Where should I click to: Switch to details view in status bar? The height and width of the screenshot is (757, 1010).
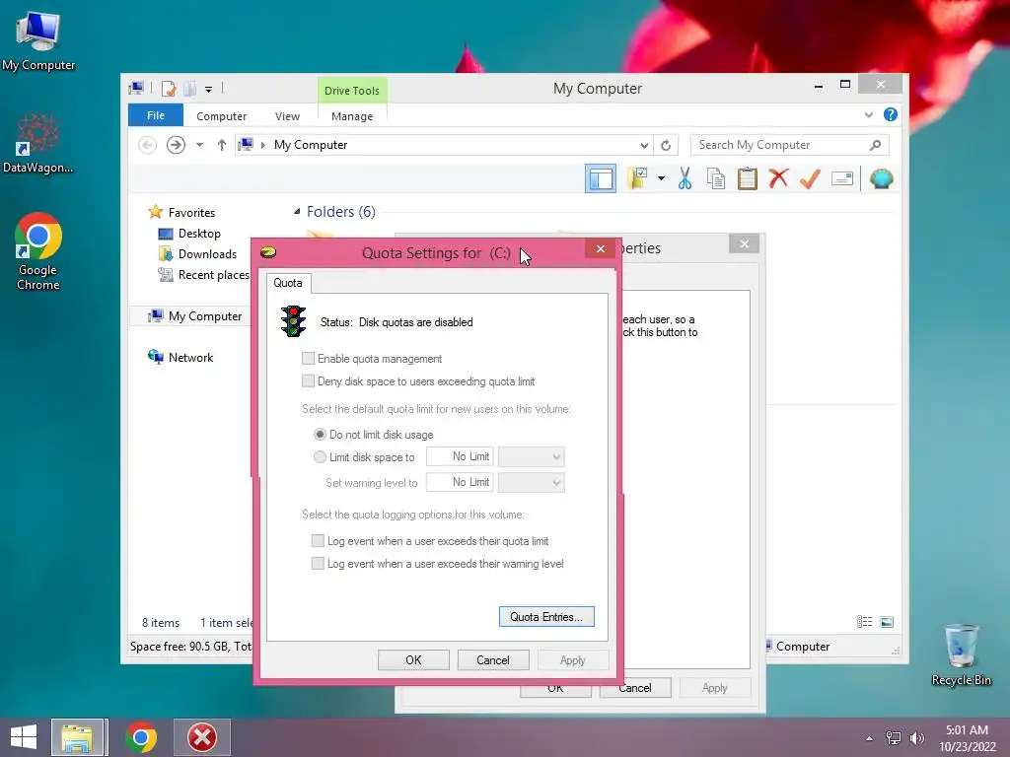(864, 622)
